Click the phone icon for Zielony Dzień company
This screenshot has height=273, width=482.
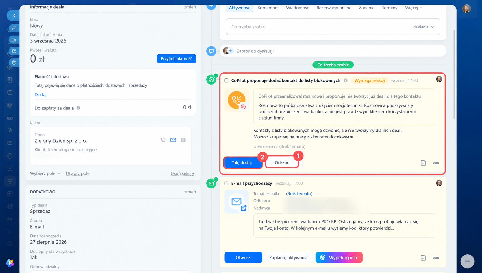pyautogui.click(x=163, y=140)
